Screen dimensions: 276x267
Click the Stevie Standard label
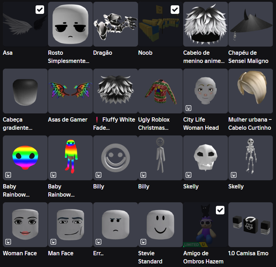pos(150,257)
